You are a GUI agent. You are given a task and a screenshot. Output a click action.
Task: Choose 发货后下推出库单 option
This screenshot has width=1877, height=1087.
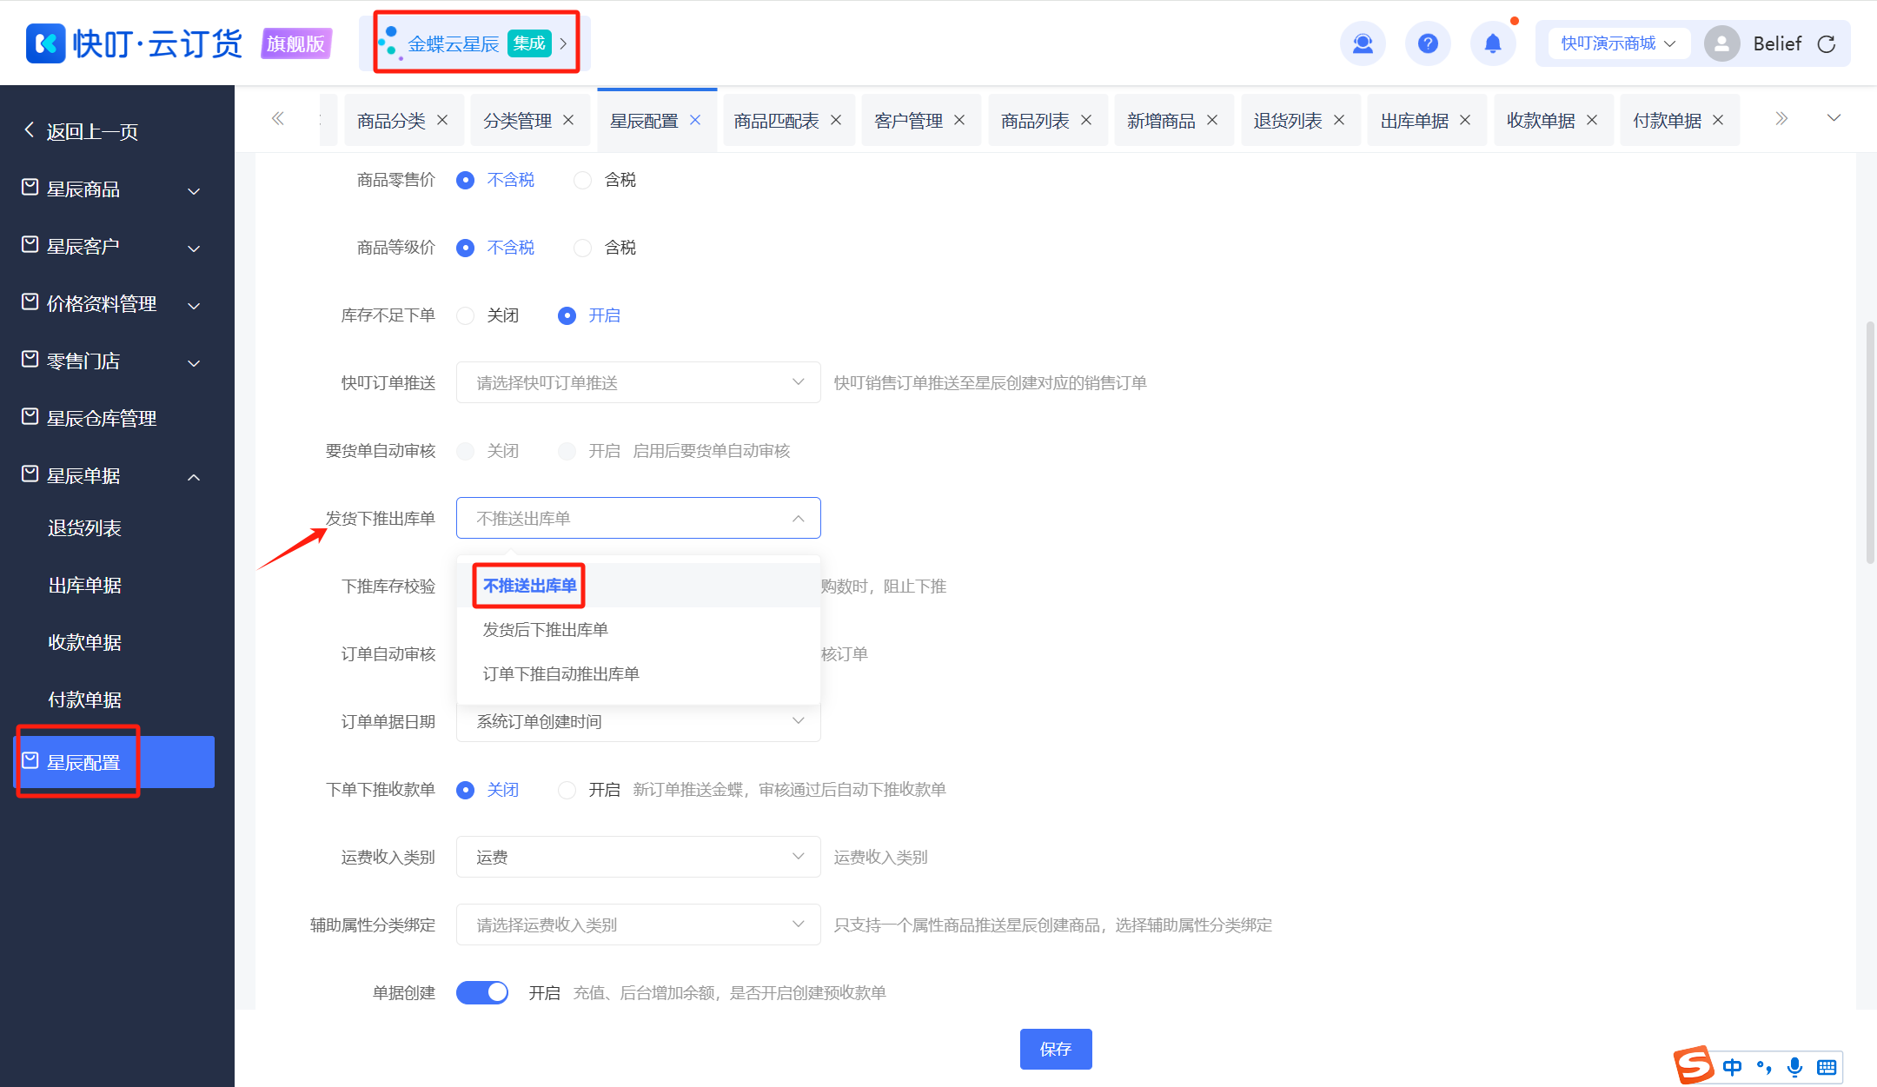(639, 630)
